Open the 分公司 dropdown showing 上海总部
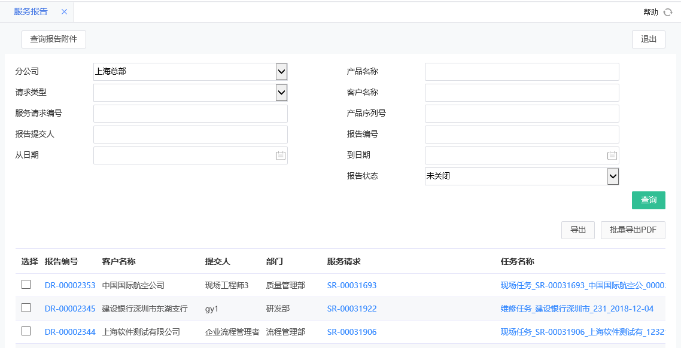 [281, 71]
